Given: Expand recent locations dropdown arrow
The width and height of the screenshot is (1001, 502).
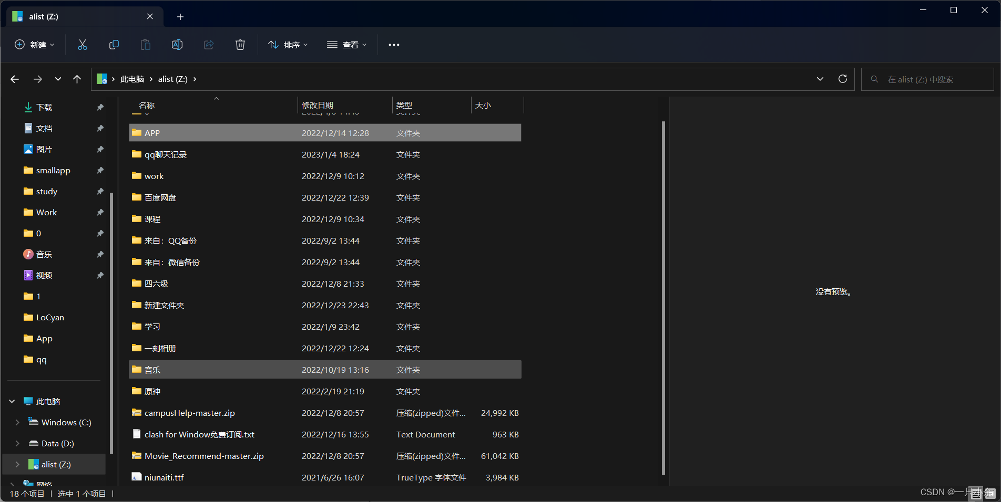Looking at the screenshot, I should (x=58, y=79).
